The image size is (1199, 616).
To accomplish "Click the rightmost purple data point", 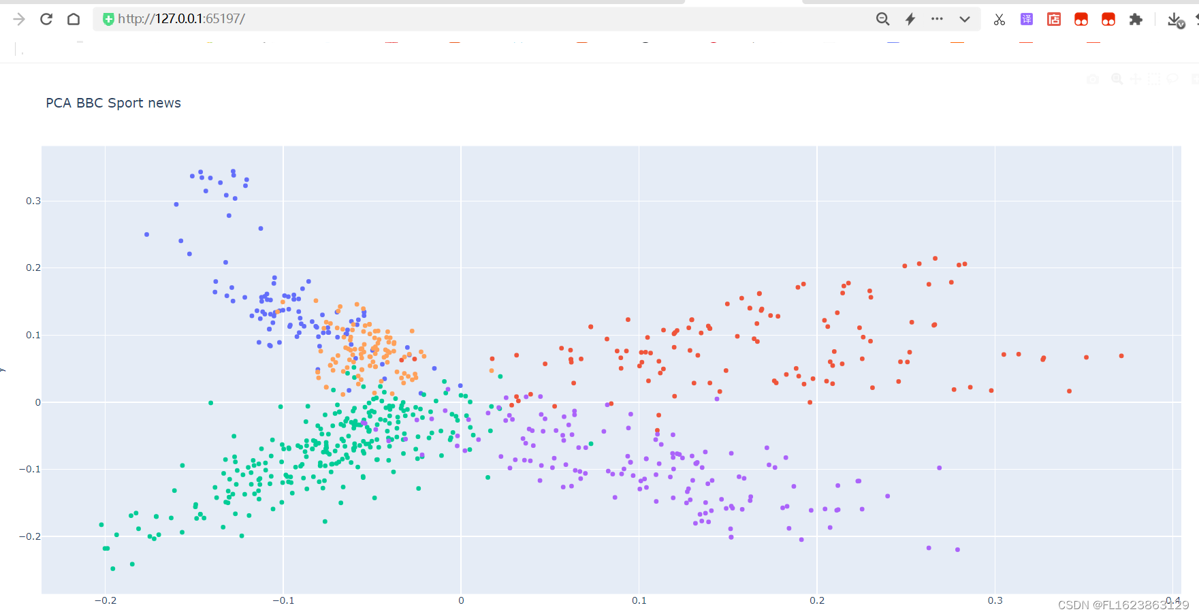I will coord(958,549).
